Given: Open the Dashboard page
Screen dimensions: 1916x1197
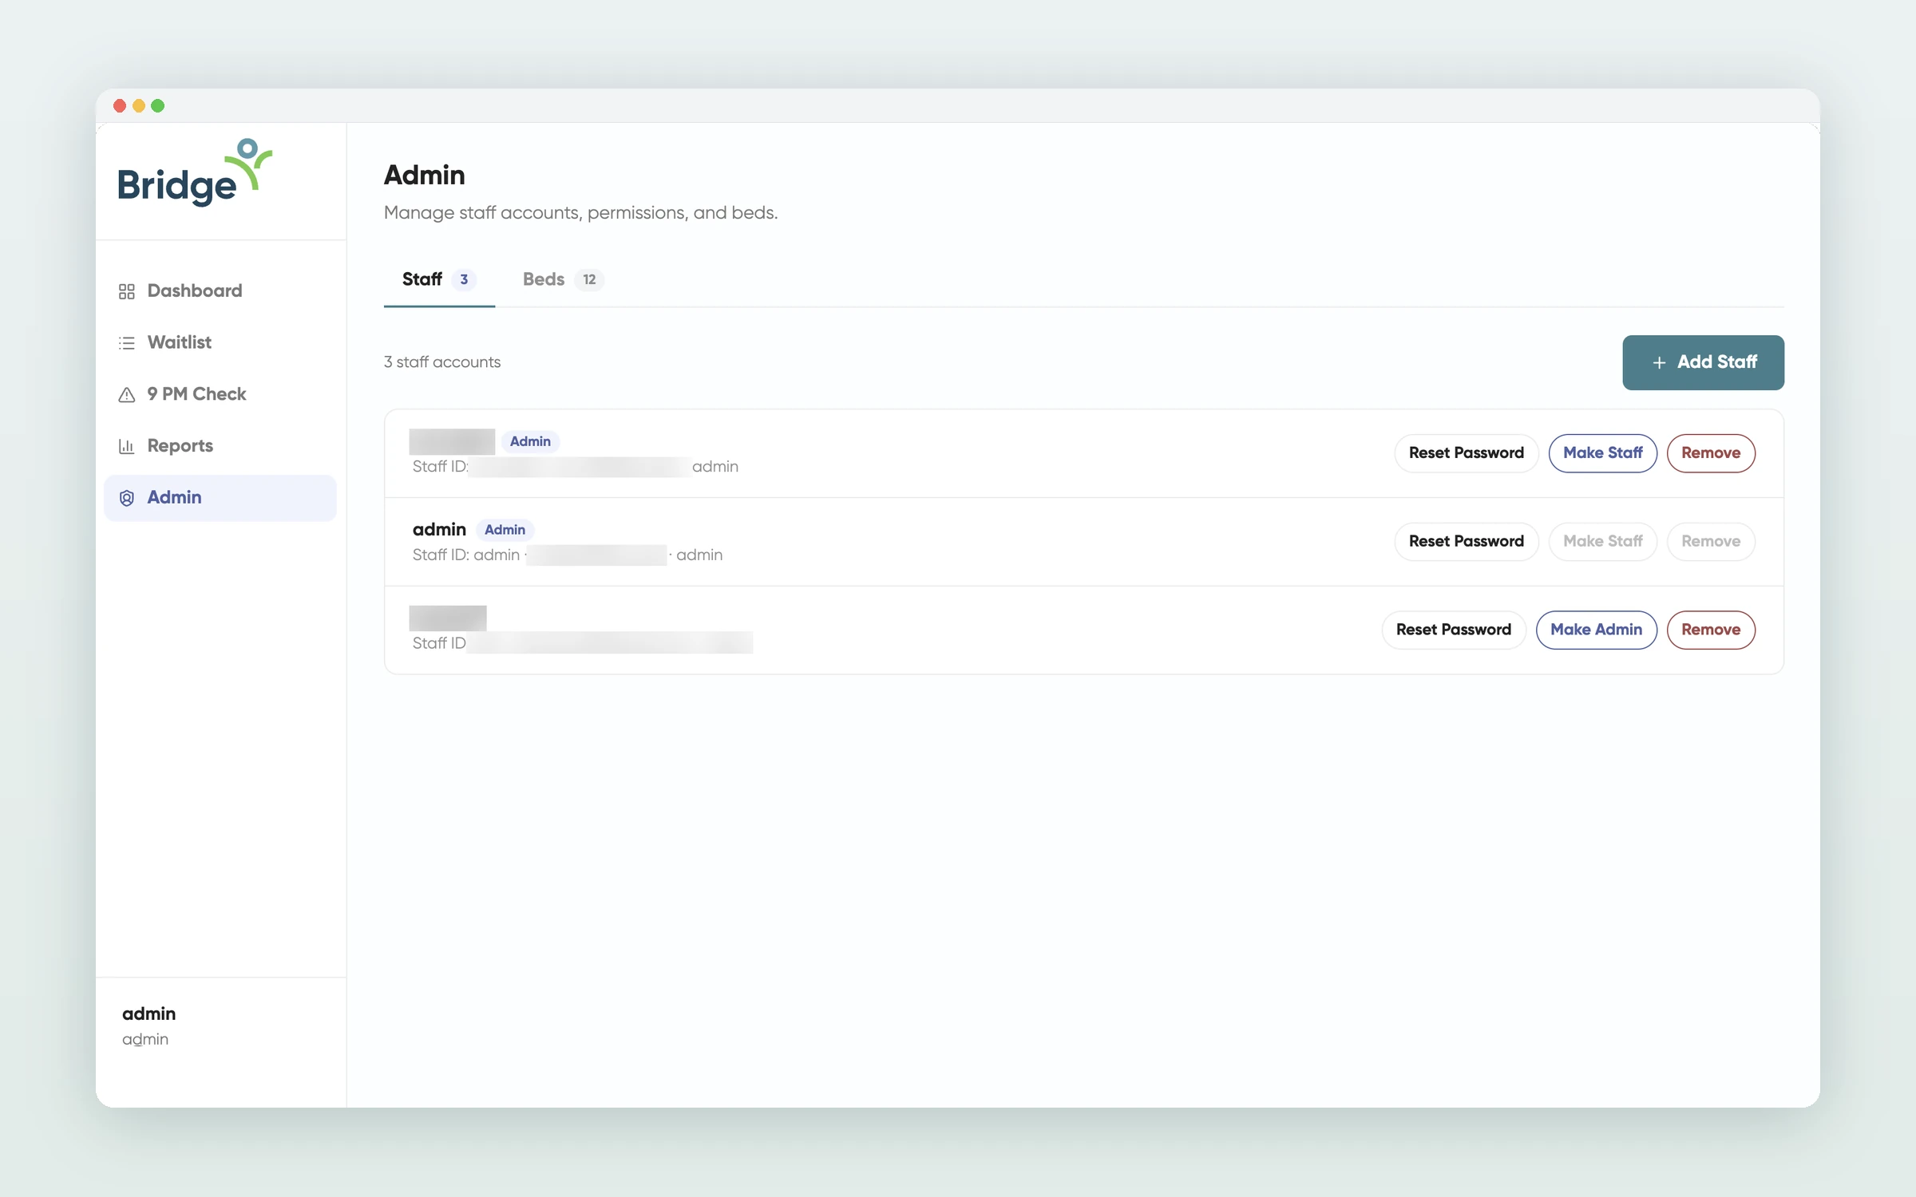Looking at the screenshot, I should [220, 291].
